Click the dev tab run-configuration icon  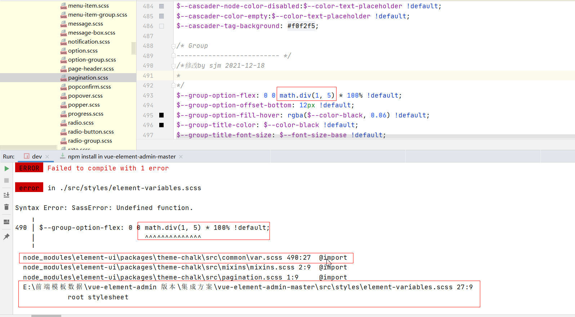coord(27,156)
